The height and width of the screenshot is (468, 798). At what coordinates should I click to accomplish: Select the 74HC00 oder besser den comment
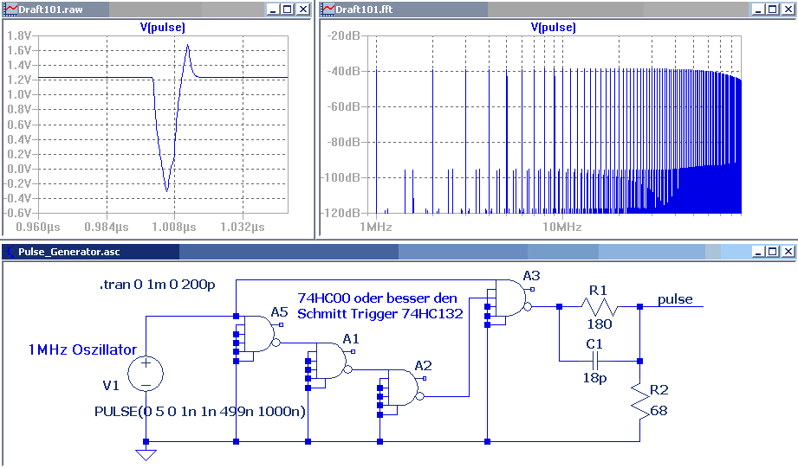[x=377, y=298]
